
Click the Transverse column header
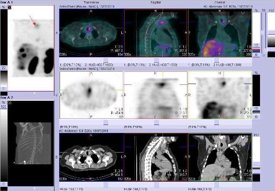(92, 2)
